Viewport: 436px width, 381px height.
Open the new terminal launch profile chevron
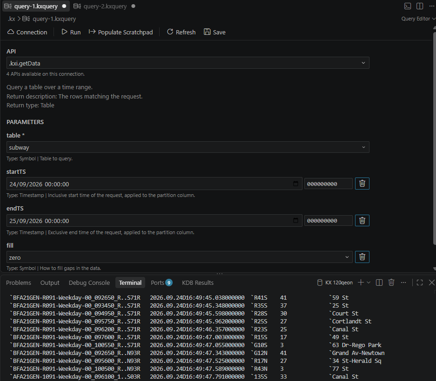[x=369, y=282]
